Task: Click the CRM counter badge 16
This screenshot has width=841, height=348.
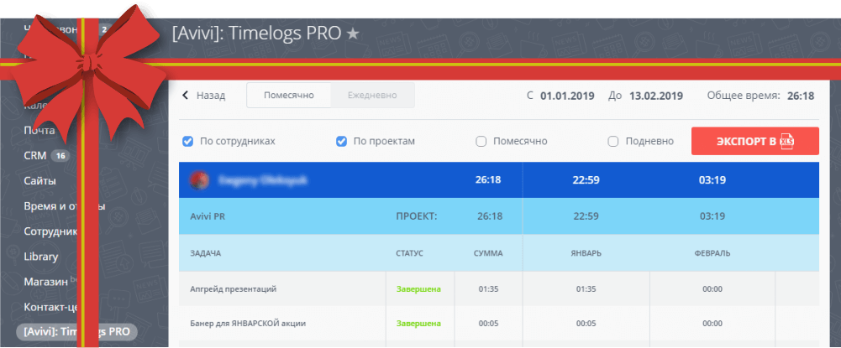Action: click(x=60, y=156)
